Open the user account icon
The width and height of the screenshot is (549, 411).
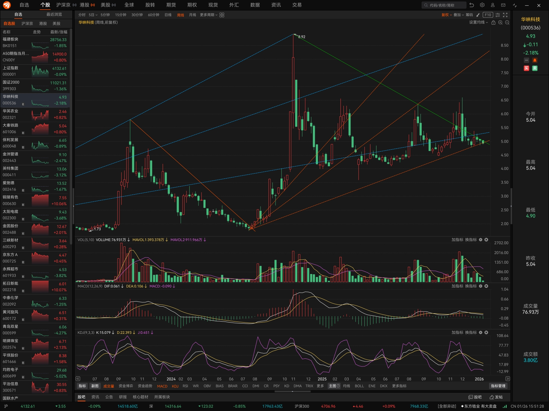click(493, 5)
